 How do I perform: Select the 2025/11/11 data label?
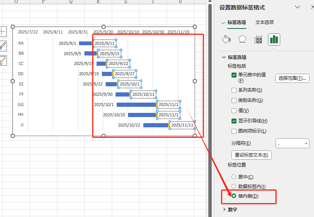tap(182, 125)
